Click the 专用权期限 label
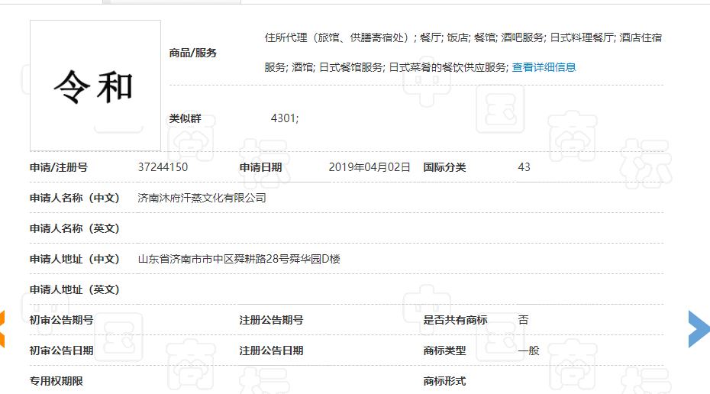Screen dimensions: 710x394 (56, 381)
